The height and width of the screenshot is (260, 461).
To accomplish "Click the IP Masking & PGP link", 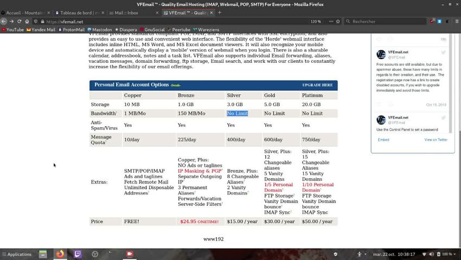I will tap(200, 171).
